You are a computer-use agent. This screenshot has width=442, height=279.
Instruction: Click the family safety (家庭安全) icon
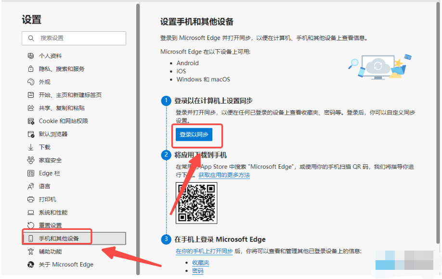click(31, 160)
